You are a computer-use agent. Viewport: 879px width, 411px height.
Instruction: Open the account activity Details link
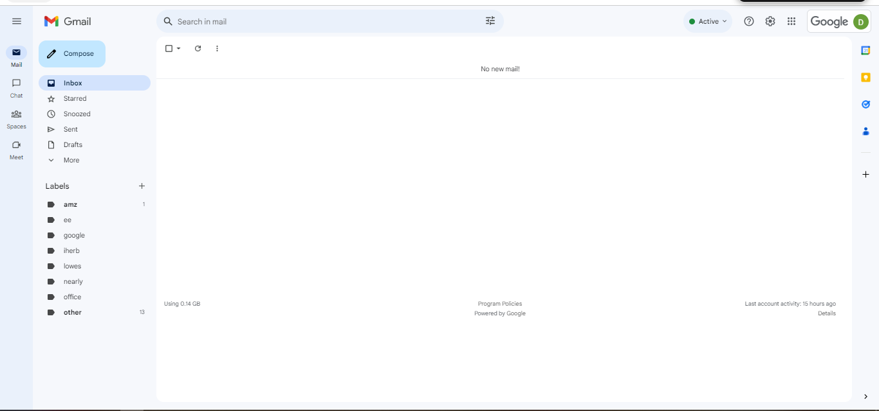[x=827, y=313]
